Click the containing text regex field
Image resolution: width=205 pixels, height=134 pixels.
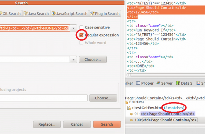tap(35, 28)
